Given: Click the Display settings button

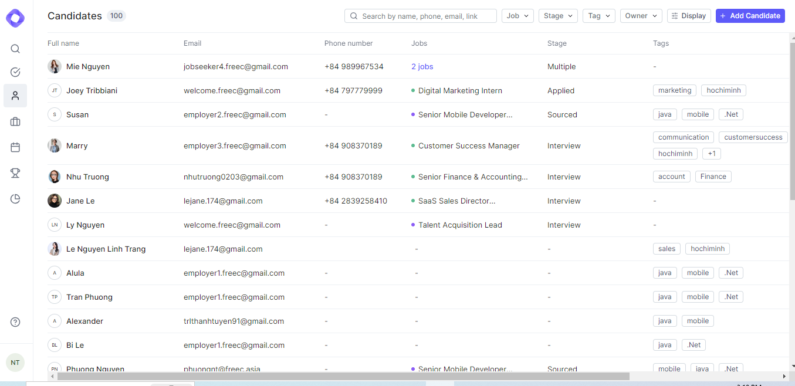Looking at the screenshot, I should 689,16.
